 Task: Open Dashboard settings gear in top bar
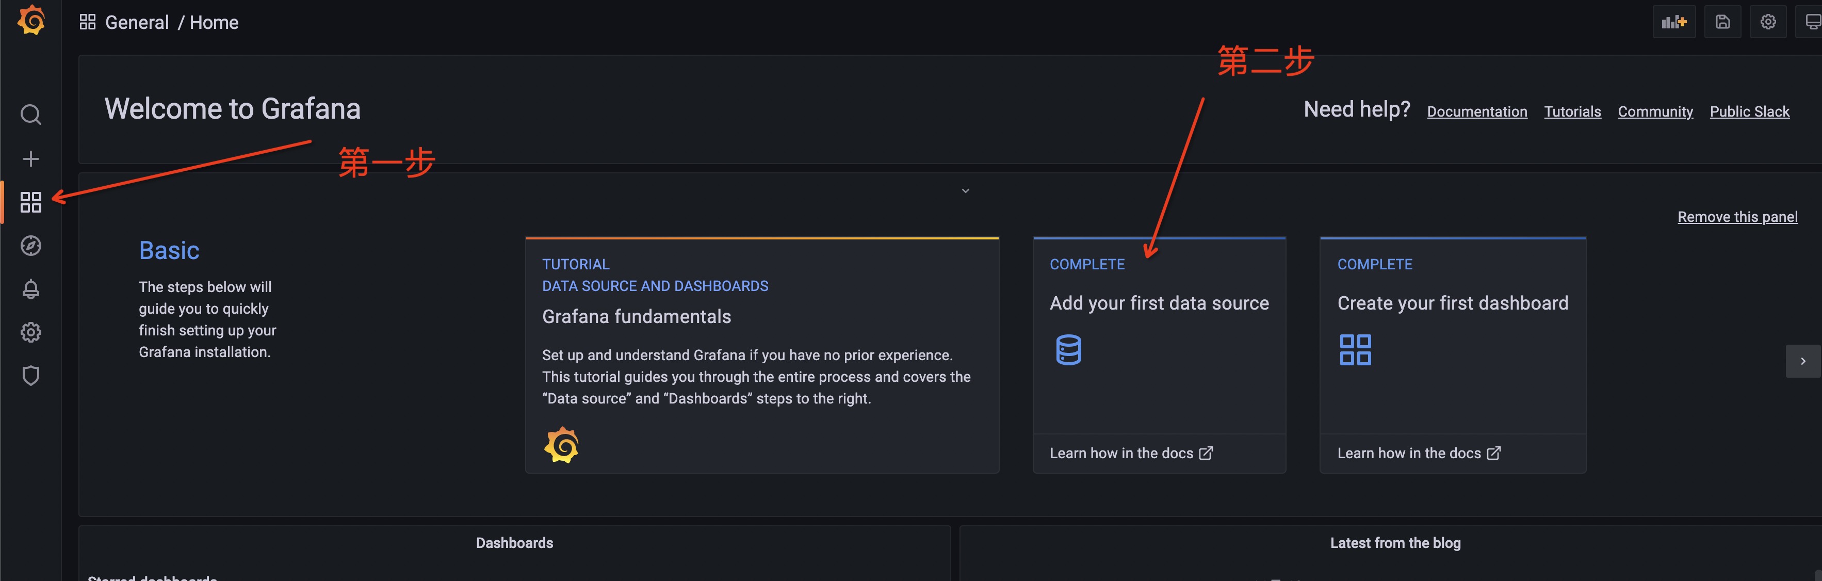click(1768, 22)
